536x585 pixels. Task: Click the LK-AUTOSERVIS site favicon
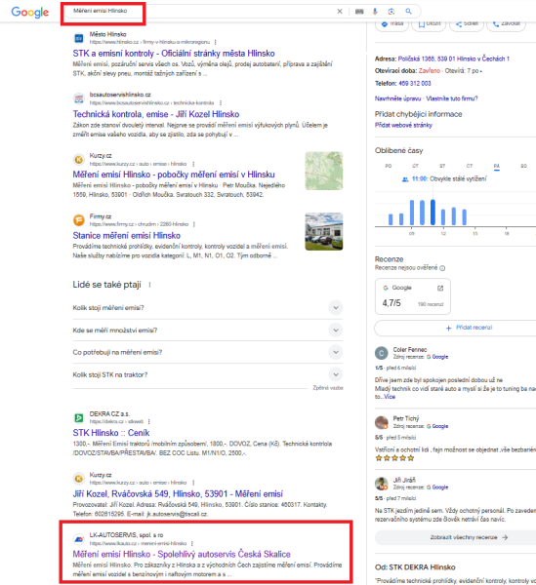(x=79, y=539)
